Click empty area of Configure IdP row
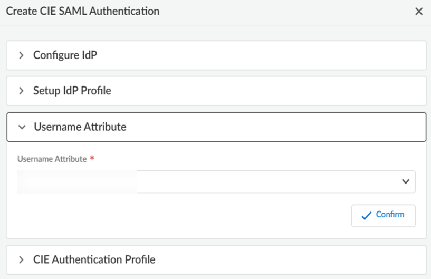431x279 pixels. [x=264, y=55]
